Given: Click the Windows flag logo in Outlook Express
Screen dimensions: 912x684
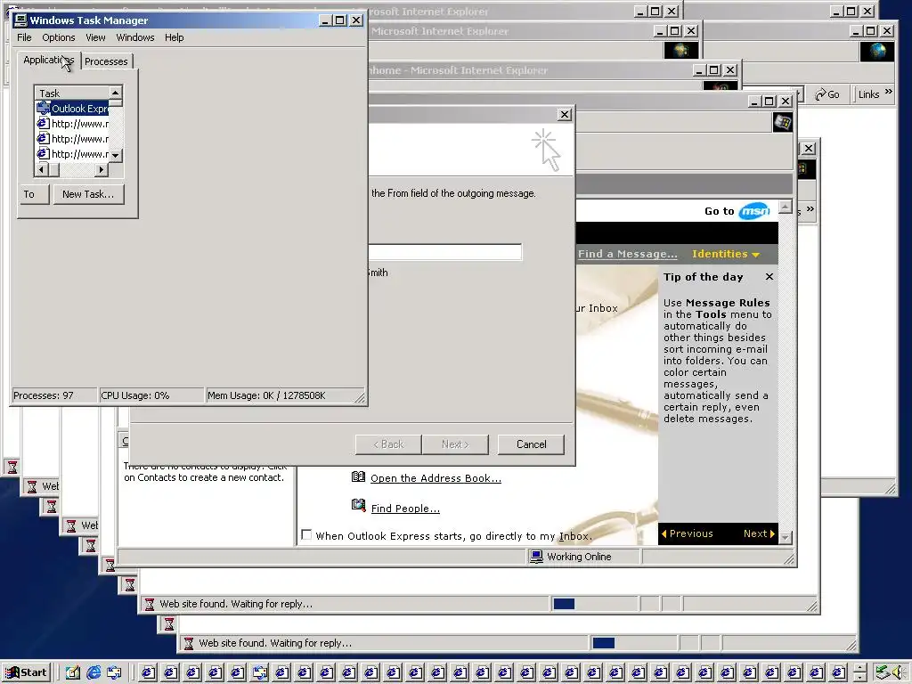Looking at the screenshot, I should click(x=782, y=122).
